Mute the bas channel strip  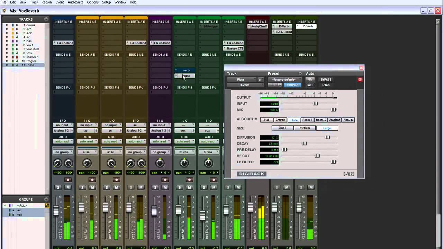(165, 187)
